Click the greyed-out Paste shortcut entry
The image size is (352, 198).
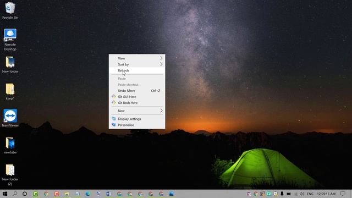(x=137, y=85)
